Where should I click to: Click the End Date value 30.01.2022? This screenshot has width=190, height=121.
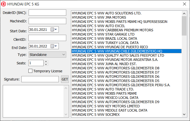(38, 46)
